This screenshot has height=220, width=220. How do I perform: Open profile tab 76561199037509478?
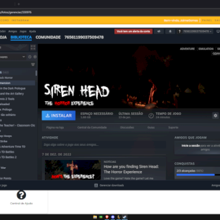pos(84,37)
